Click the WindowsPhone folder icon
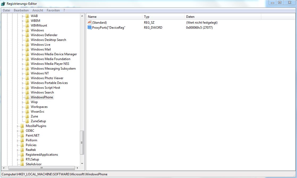The height and width of the screenshot is (178, 297). point(27,97)
